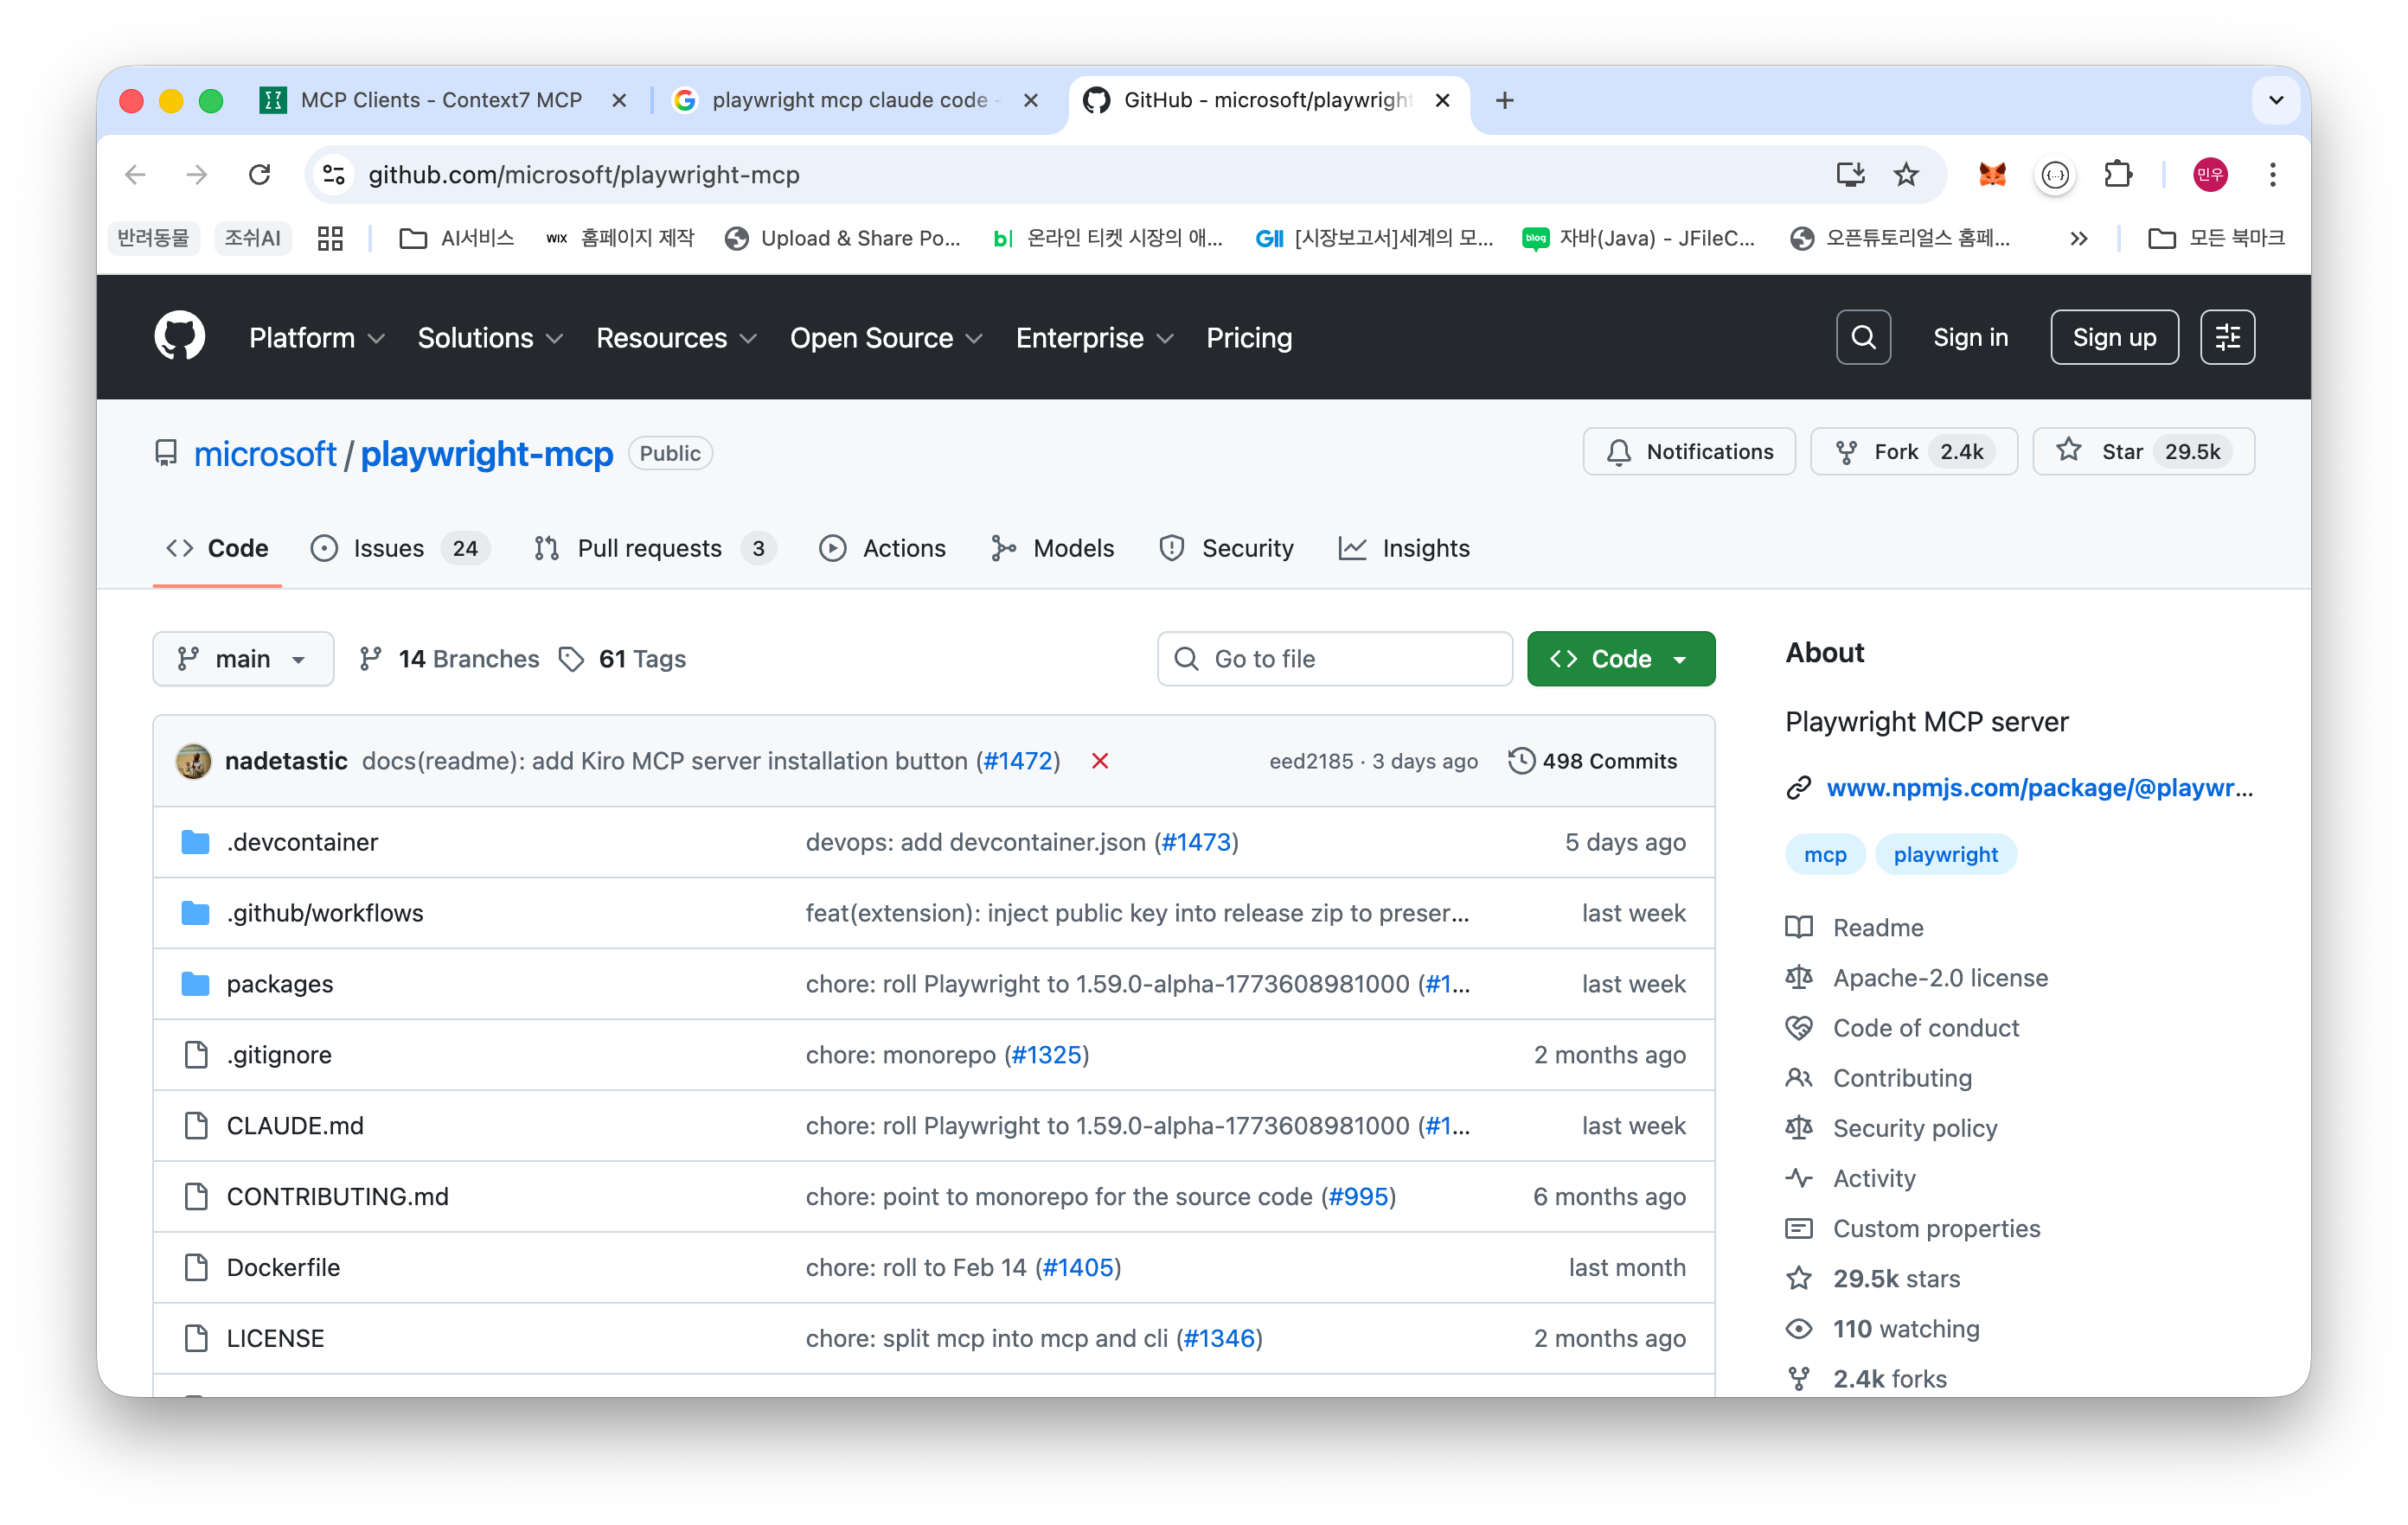The height and width of the screenshot is (1525, 2408).
Task: Expand the Open Source menu
Action: coord(886,338)
